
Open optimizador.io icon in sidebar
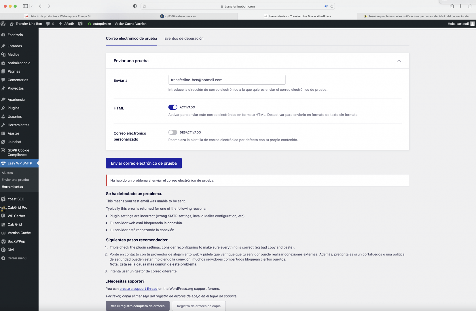click(x=3, y=63)
